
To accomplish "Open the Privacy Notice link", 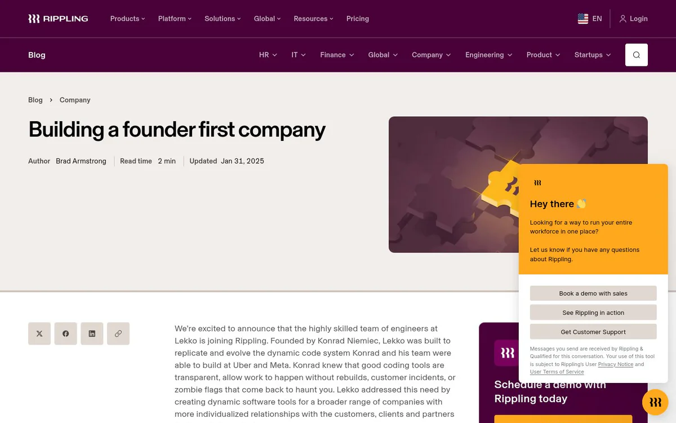I will 616,364.
